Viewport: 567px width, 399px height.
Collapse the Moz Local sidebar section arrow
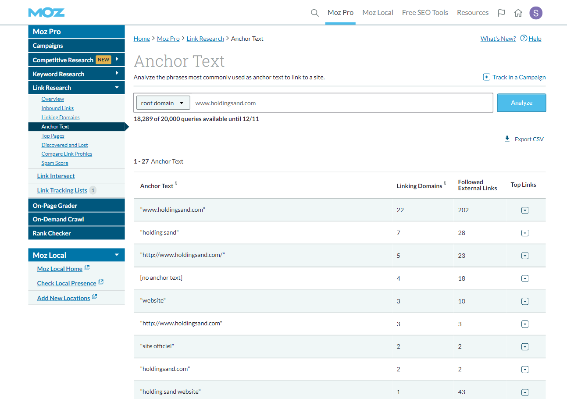click(x=117, y=255)
